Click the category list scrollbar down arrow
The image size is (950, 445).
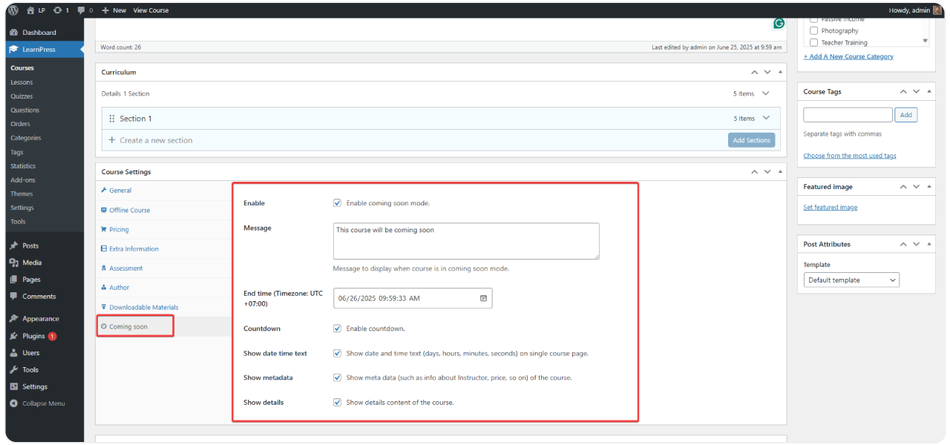925,42
